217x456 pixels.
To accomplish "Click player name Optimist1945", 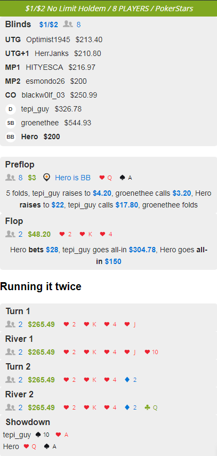I will click(x=48, y=40).
